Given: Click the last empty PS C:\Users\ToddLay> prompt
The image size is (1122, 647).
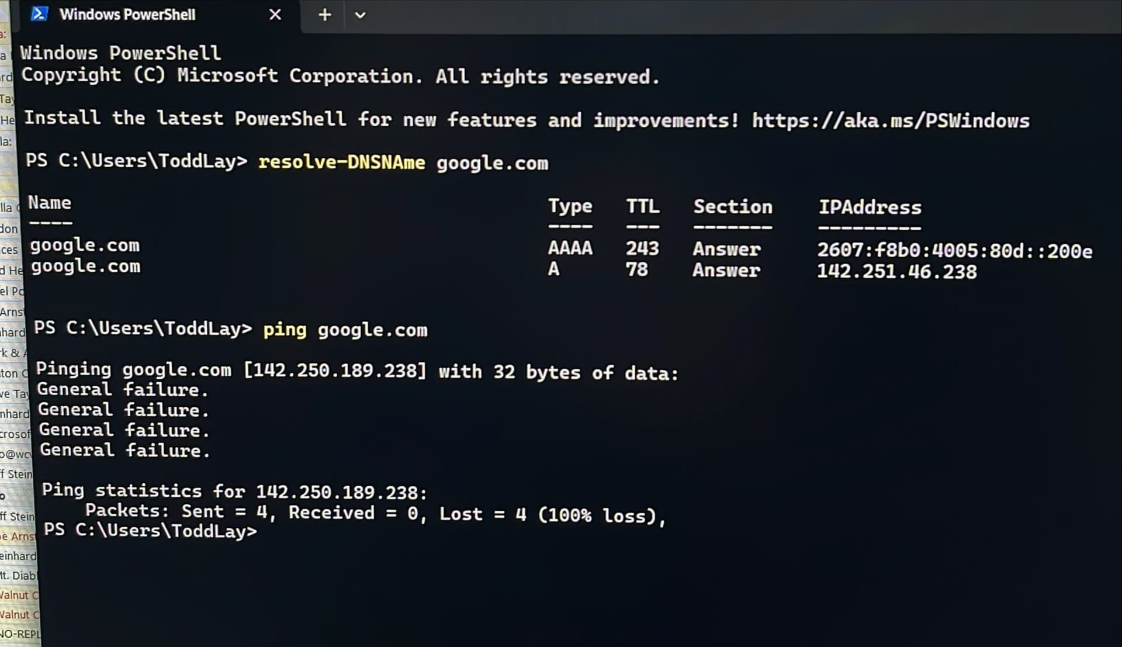Looking at the screenshot, I should (x=150, y=531).
